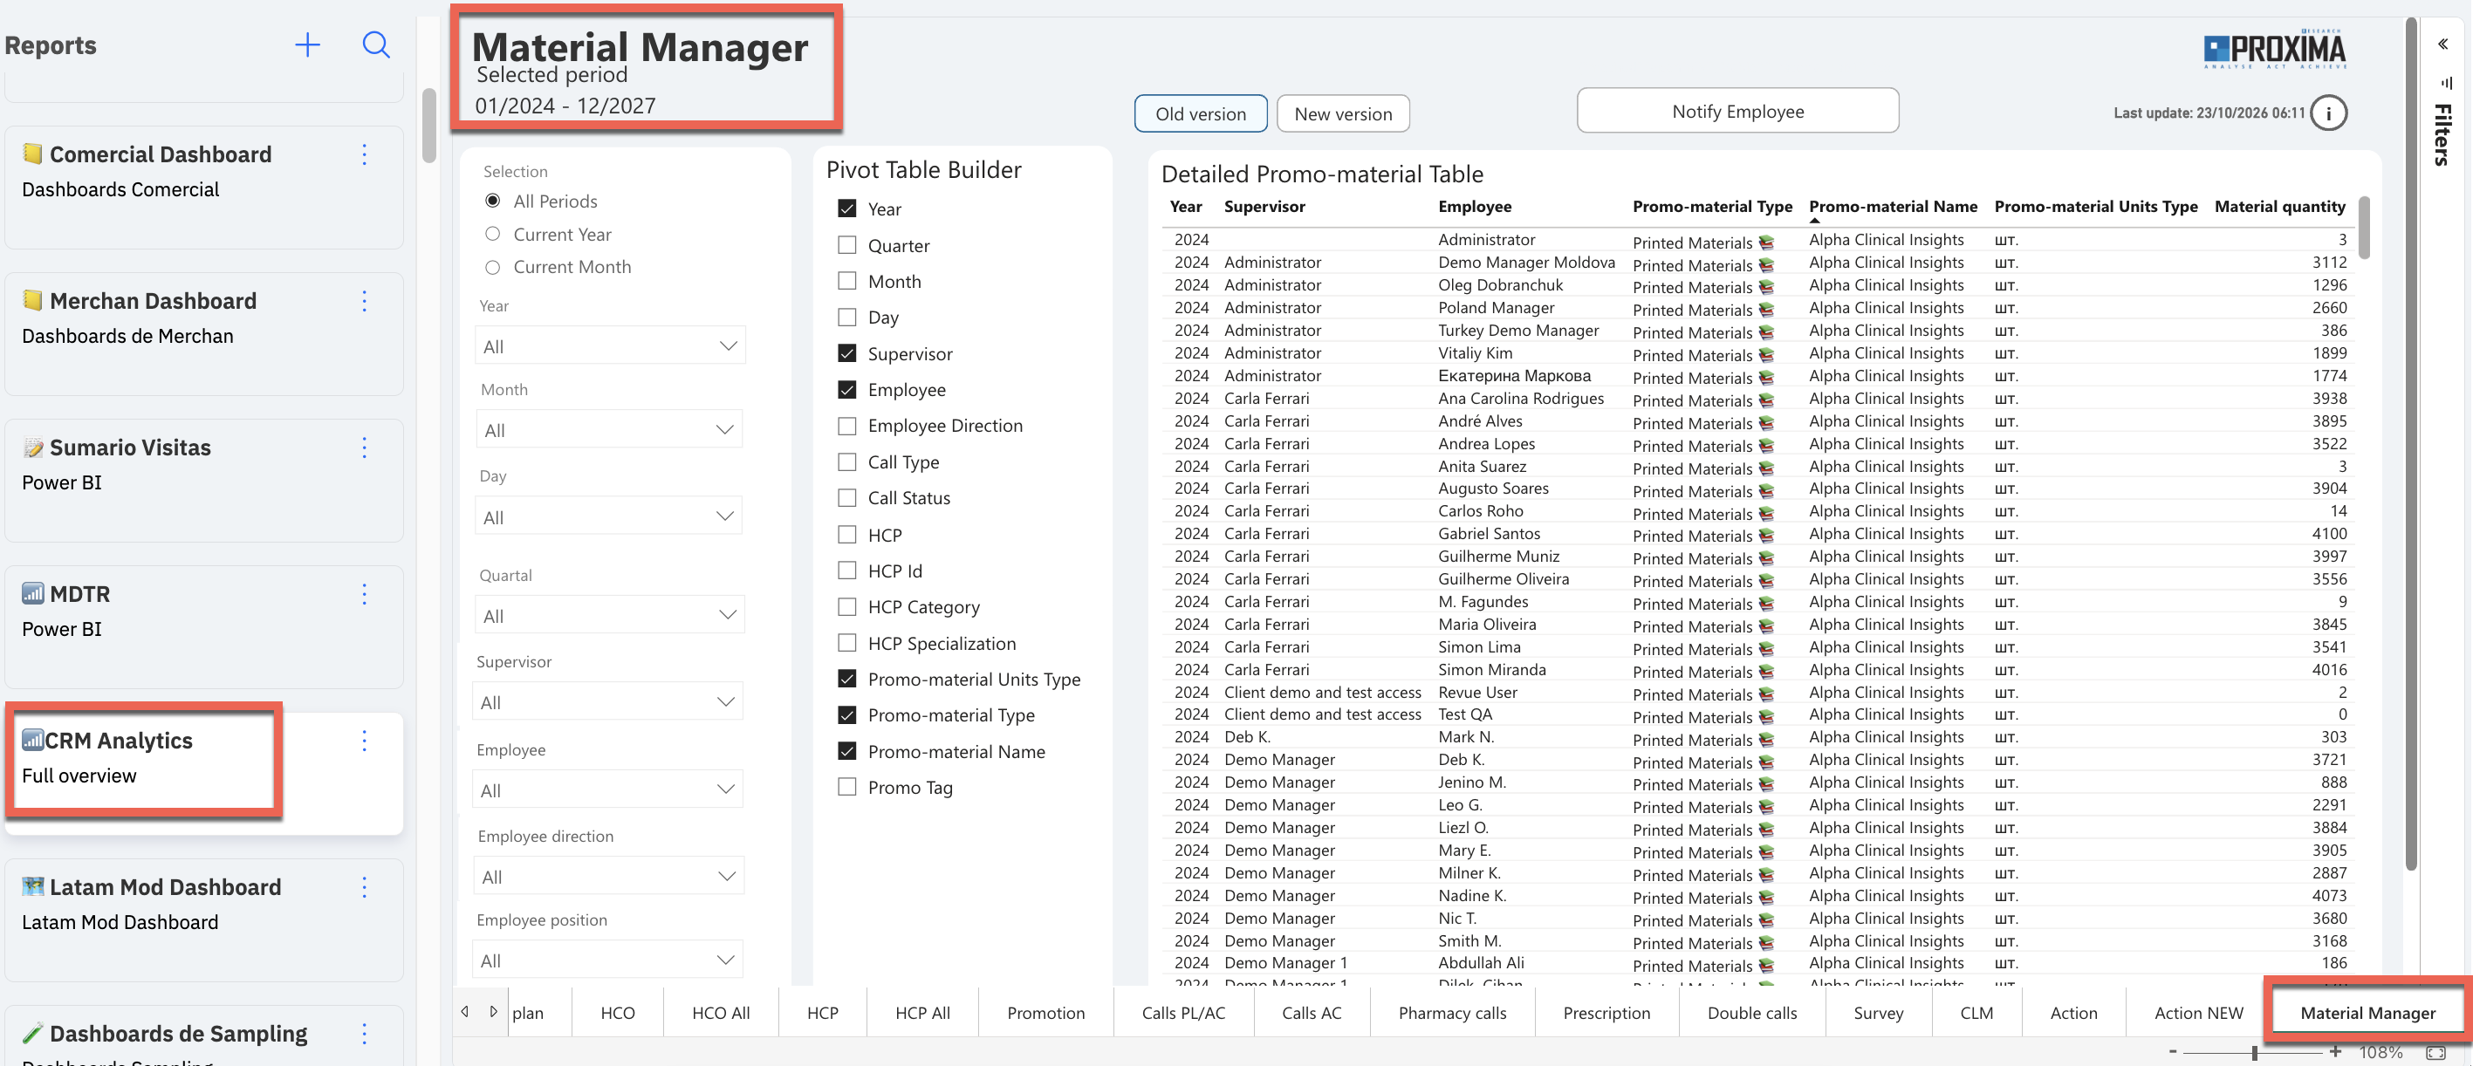Enable the Quarter checkbox

[x=846, y=244]
